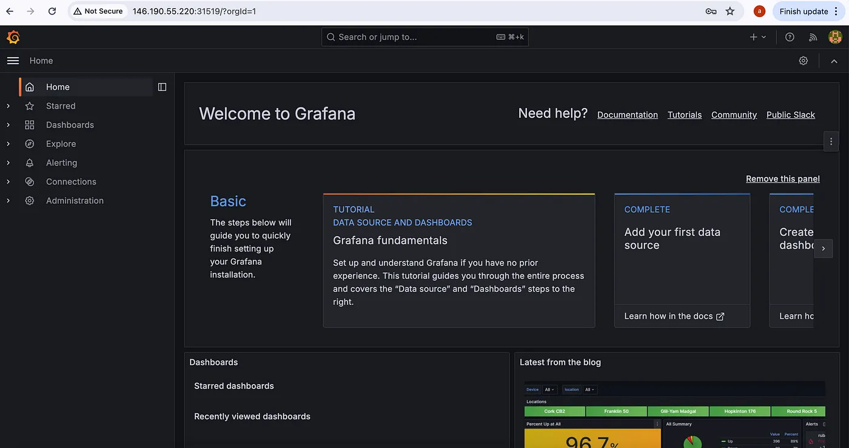Image resolution: width=849 pixels, height=448 pixels.
Task: Open the news RSS feed icon
Action: coord(813,37)
